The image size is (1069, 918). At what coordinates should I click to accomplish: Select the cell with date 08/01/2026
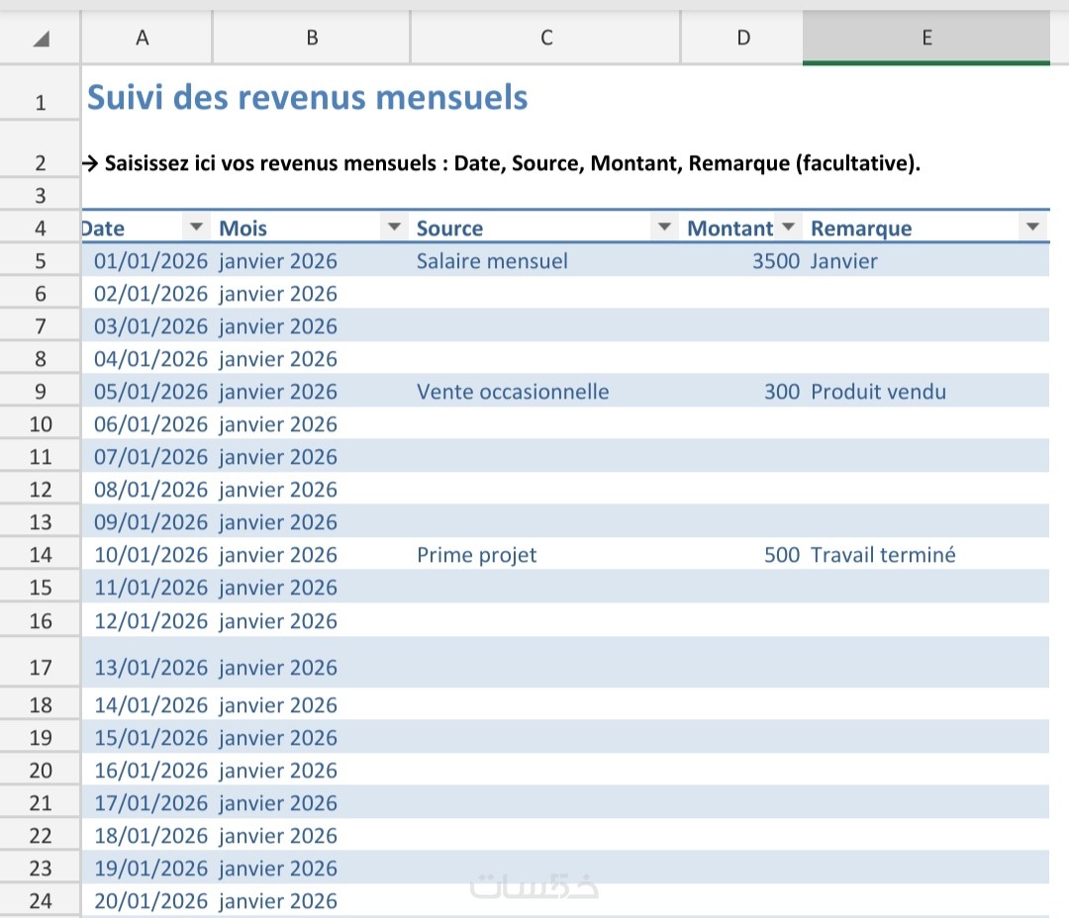pyautogui.click(x=146, y=490)
